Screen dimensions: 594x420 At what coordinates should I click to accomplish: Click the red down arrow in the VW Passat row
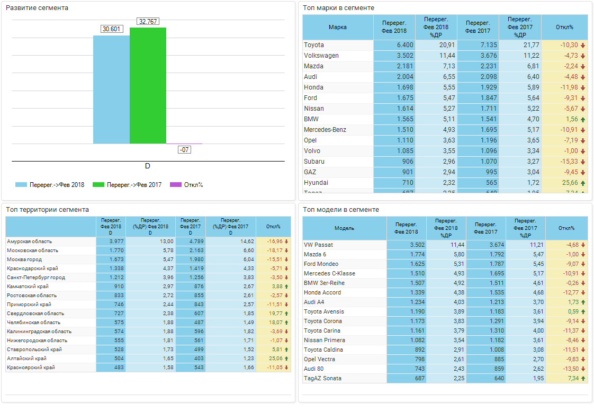tap(583, 245)
